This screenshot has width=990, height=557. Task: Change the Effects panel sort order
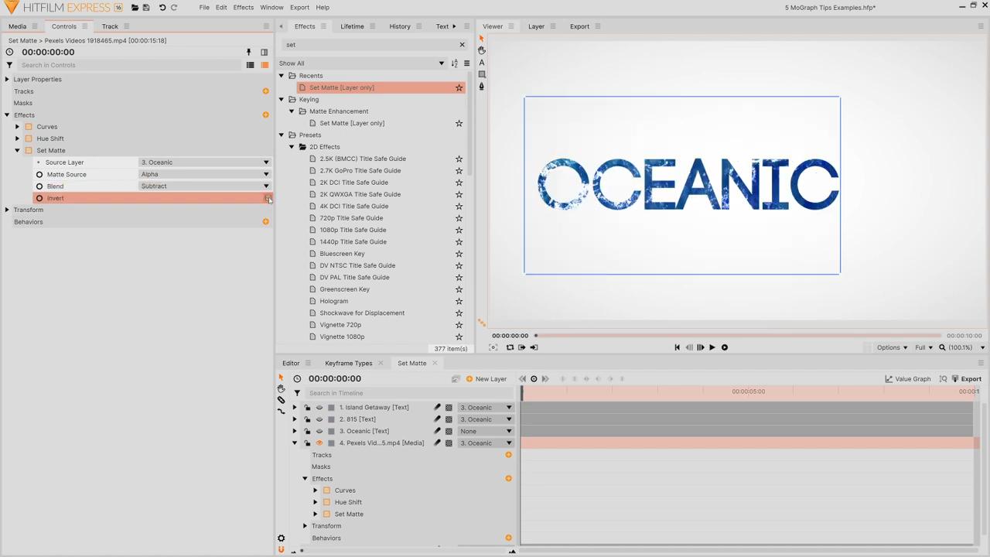pos(455,63)
